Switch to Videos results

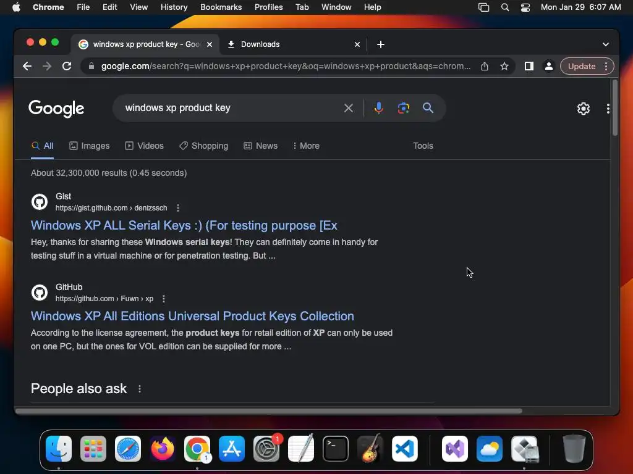(144, 146)
